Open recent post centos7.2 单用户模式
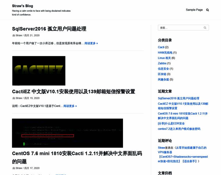The width and height of the screenshot is (221, 175). 179,129
